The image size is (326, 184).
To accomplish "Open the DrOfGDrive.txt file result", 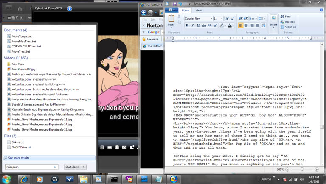I will [x=20, y=147].
